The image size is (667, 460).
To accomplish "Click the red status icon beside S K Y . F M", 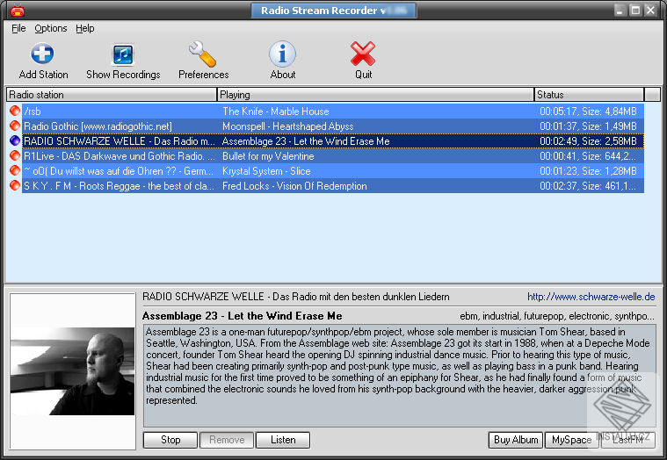I will tap(15, 185).
